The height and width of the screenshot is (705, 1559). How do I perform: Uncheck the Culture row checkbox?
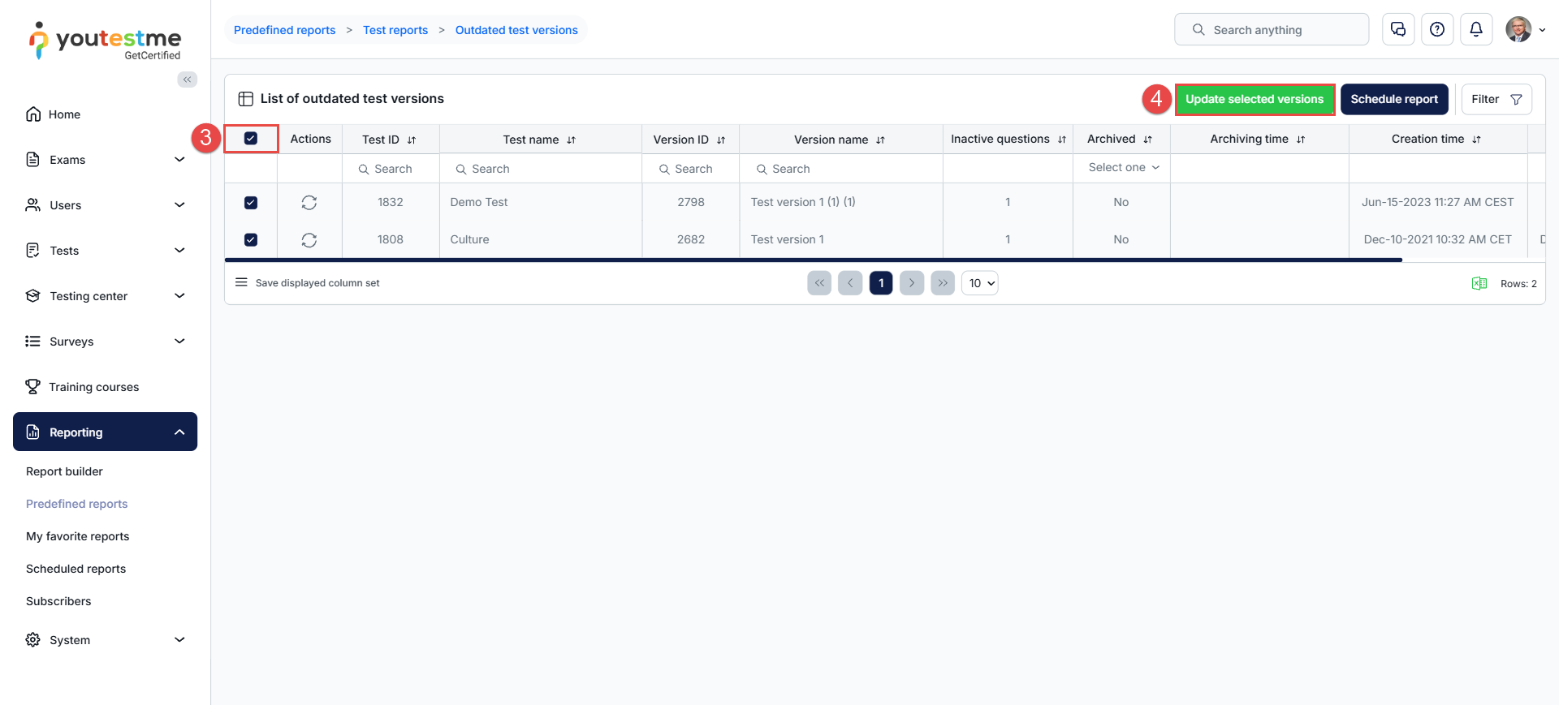click(x=251, y=240)
